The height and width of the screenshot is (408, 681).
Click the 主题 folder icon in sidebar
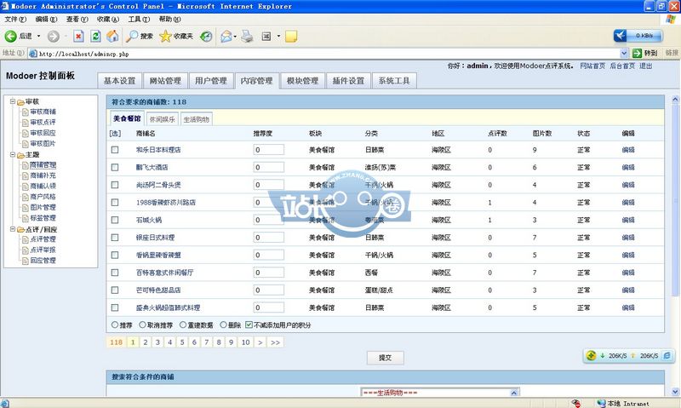point(20,155)
